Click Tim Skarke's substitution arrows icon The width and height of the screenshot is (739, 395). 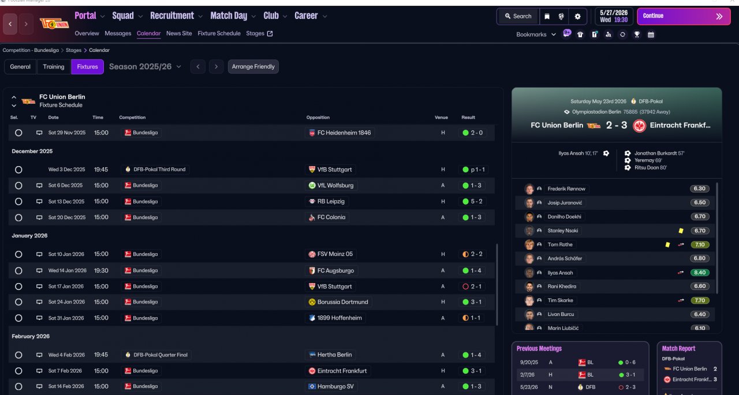tap(681, 300)
